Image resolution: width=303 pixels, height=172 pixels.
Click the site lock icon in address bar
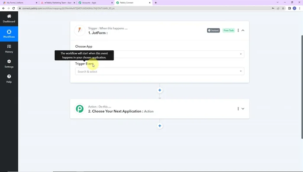[20, 8]
